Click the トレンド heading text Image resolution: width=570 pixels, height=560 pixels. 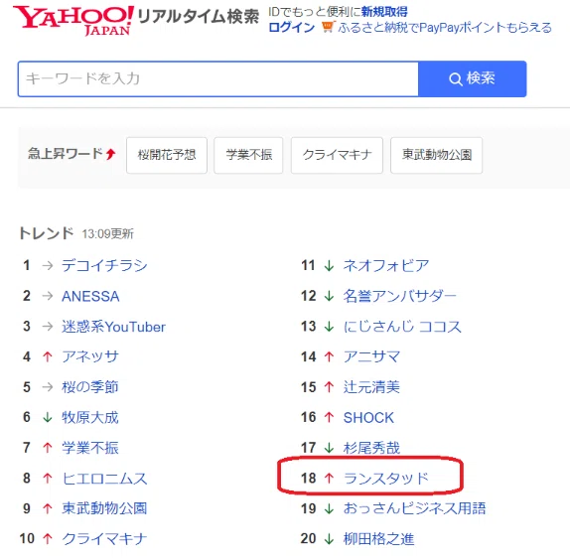46,233
